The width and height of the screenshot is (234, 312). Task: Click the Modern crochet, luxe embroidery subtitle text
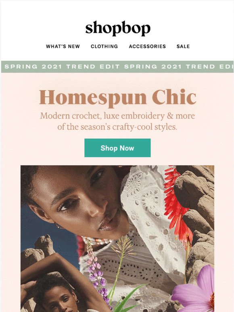[117, 121]
